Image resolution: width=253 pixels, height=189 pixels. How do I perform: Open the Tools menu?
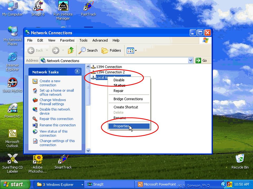[84, 40]
